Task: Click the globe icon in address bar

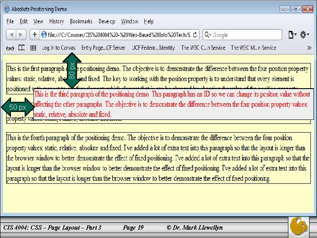Action: [44, 35]
